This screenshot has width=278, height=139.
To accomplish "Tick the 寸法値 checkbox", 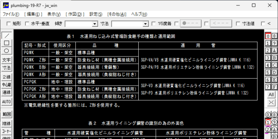I will [238, 24].
